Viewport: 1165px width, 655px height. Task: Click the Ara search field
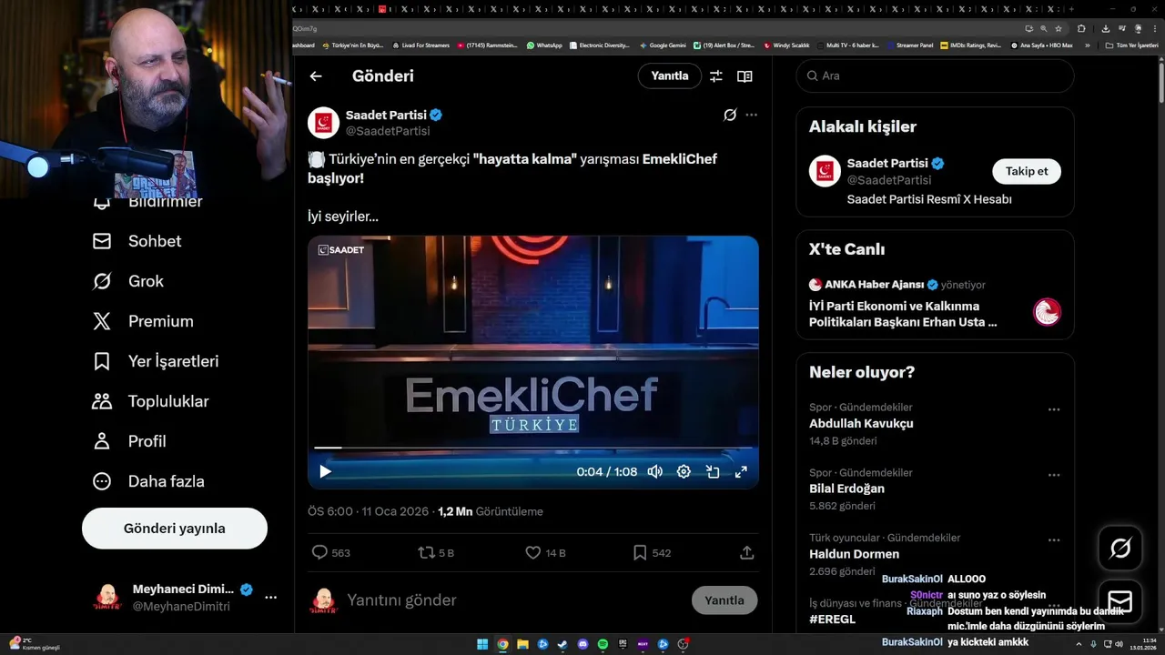tap(935, 76)
